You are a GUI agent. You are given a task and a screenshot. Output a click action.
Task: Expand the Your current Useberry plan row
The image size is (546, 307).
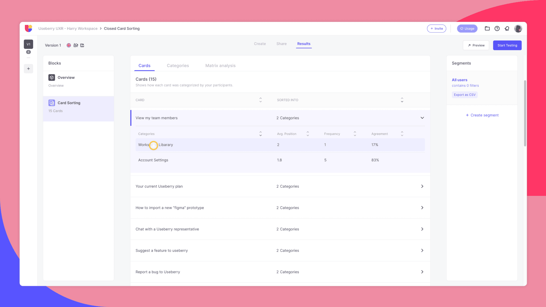click(422, 186)
